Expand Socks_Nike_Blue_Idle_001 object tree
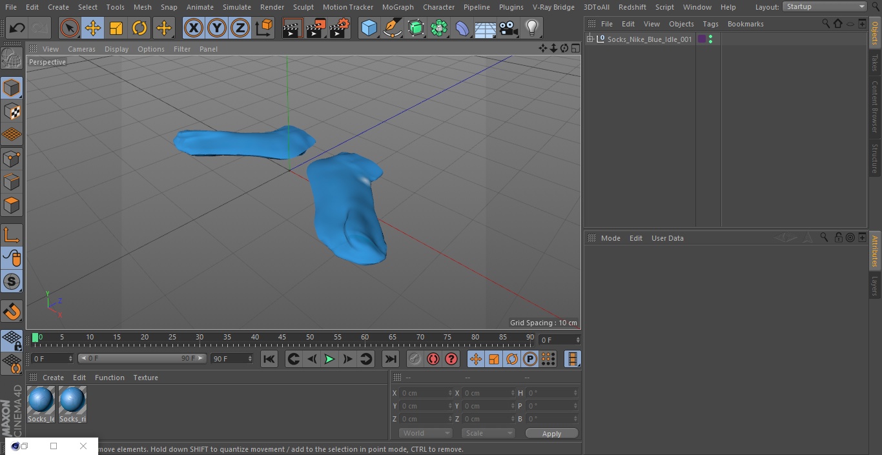This screenshot has width=882, height=455. (x=590, y=39)
